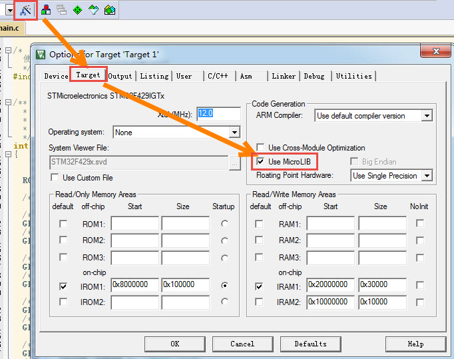Click the IROM2 Start address field
The image size is (454, 359).
[135, 302]
